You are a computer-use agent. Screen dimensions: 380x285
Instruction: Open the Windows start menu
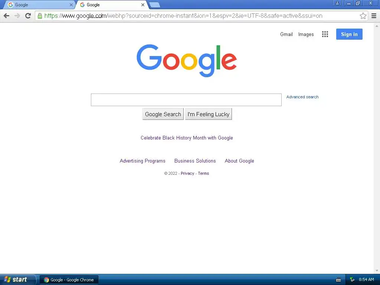[18, 279]
